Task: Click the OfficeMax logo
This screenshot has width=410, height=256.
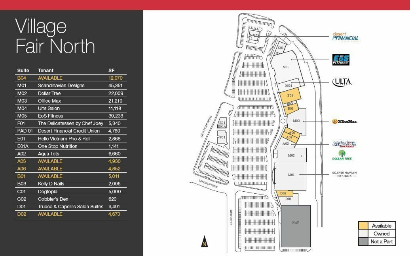Action: 345,121
